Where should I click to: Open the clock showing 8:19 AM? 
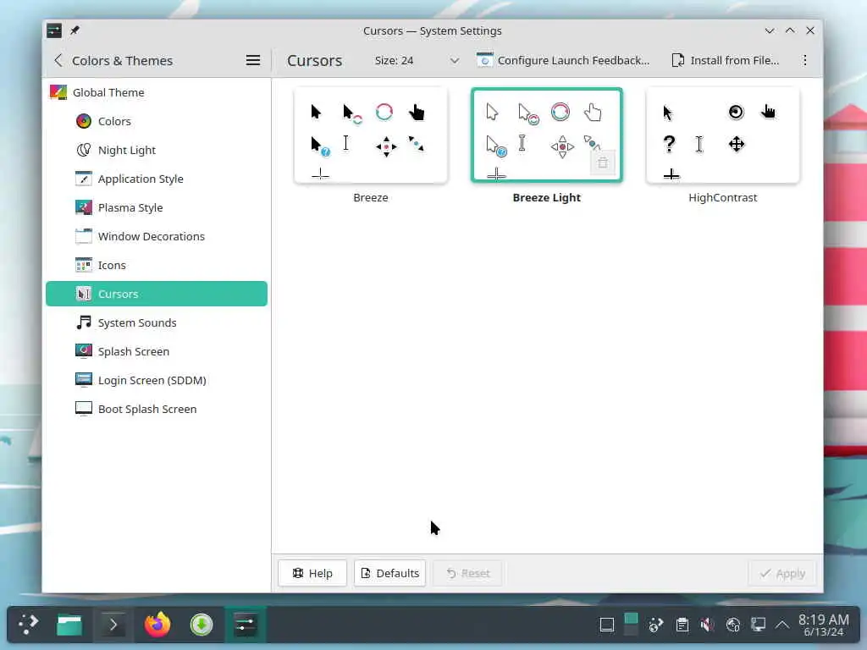(x=823, y=625)
